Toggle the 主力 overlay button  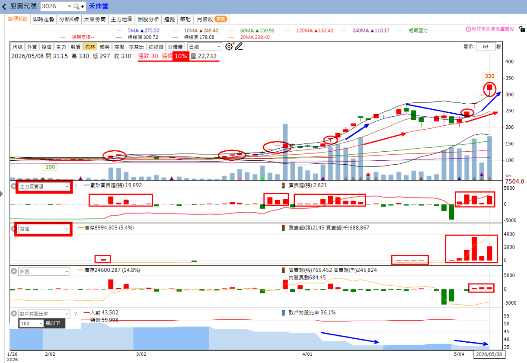(61, 47)
